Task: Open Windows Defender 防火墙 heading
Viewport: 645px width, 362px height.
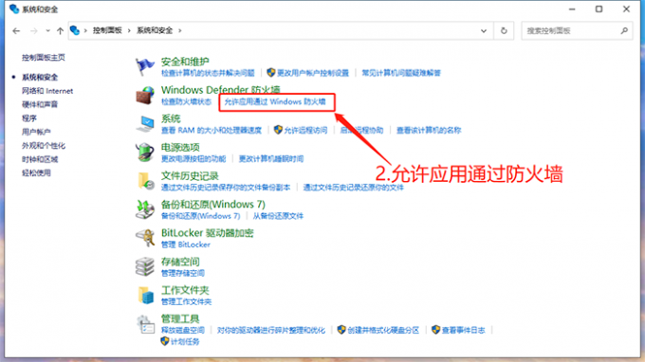Action: 220,90
